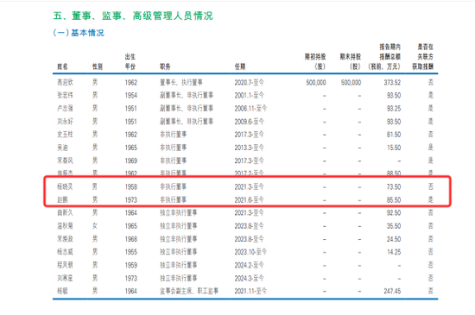Select the remuneration value 247.45

pos(392,291)
